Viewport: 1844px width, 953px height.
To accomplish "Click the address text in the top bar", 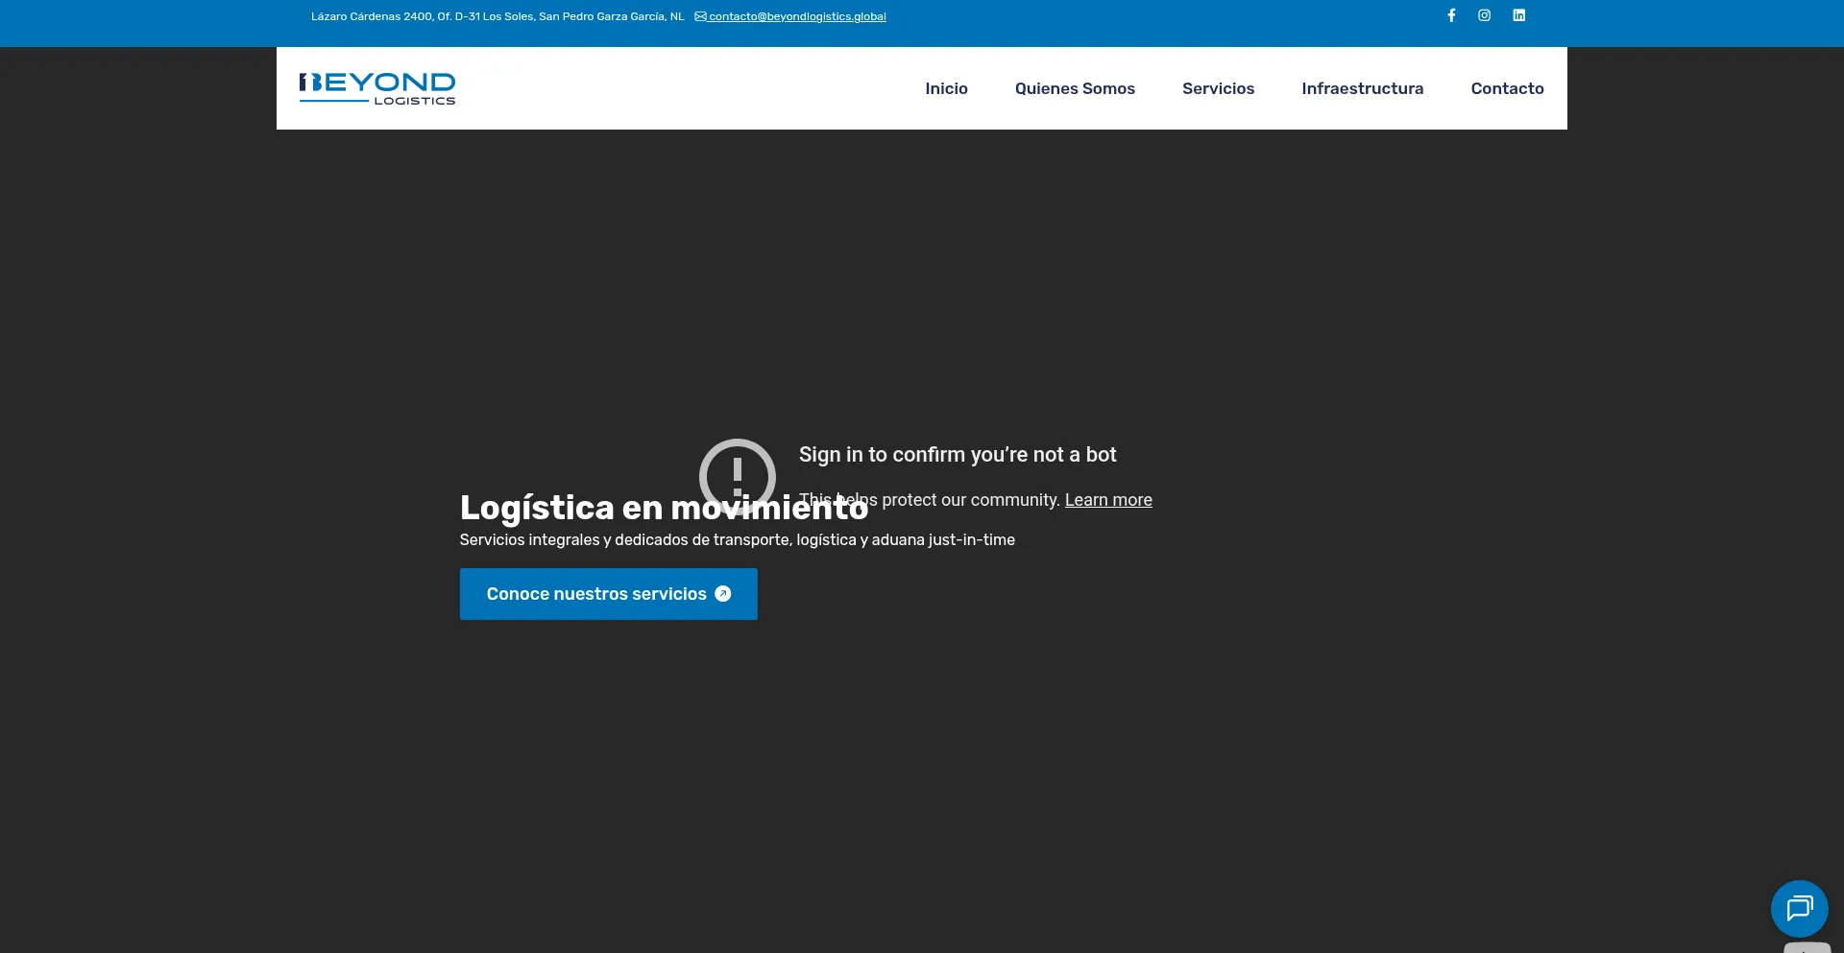I will tap(497, 15).
